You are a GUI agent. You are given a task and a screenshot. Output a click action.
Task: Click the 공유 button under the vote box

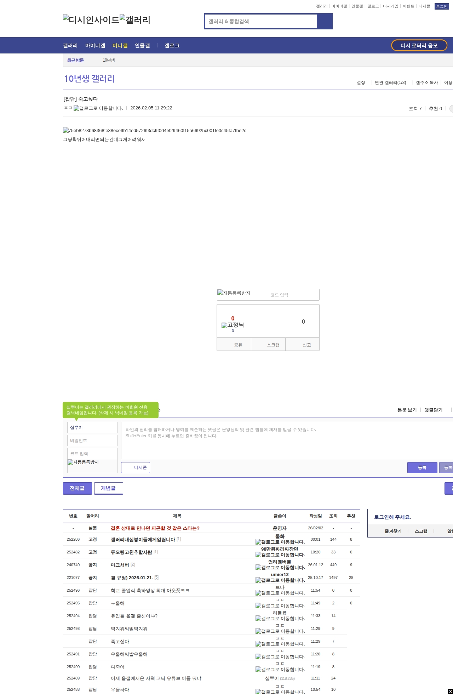click(x=234, y=345)
